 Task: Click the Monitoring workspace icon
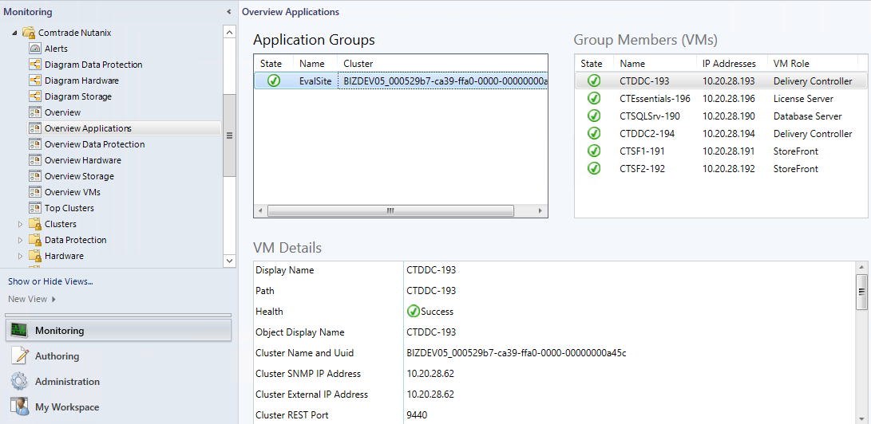pos(19,331)
